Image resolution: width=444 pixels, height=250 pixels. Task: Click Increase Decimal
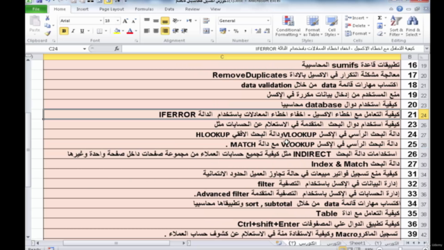coord(257,31)
